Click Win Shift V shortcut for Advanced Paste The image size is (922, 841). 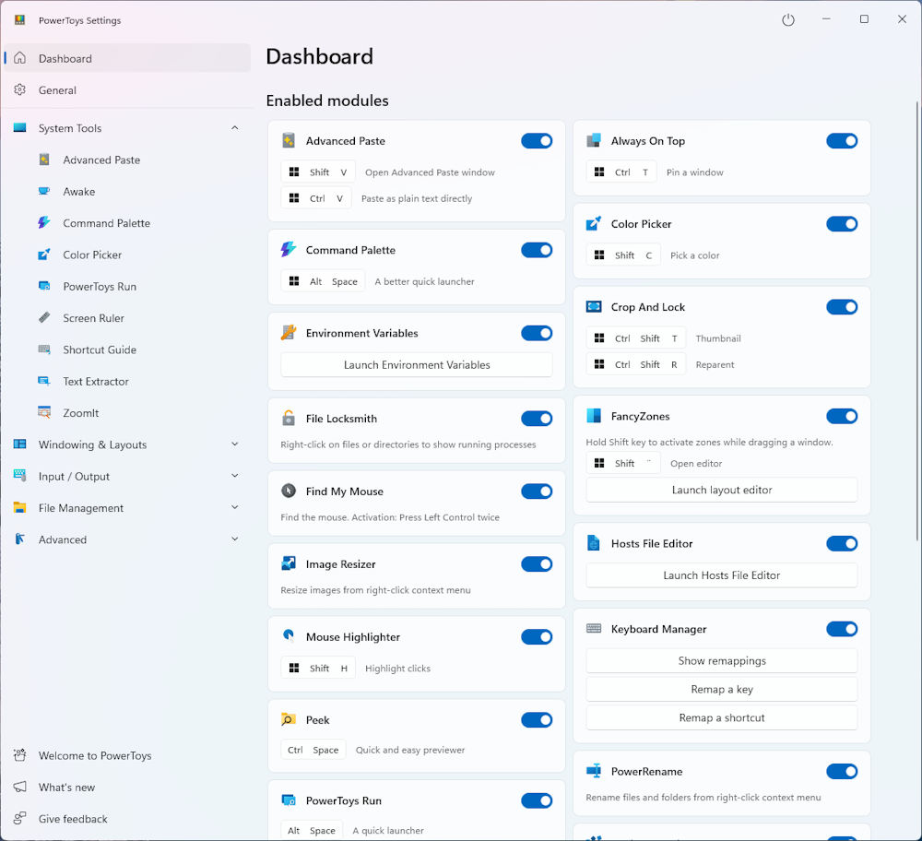[318, 172]
